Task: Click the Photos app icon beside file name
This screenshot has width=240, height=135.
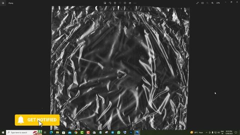Action: pos(3,3)
